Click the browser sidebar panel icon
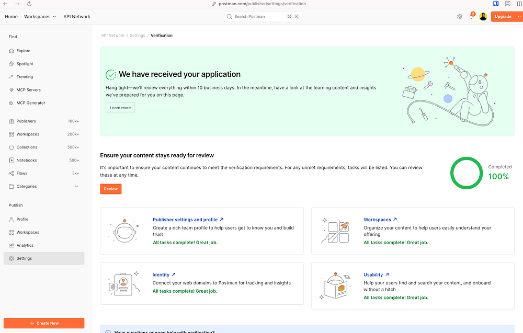The height and width of the screenshot is (333, 523). tap(520, 4)
